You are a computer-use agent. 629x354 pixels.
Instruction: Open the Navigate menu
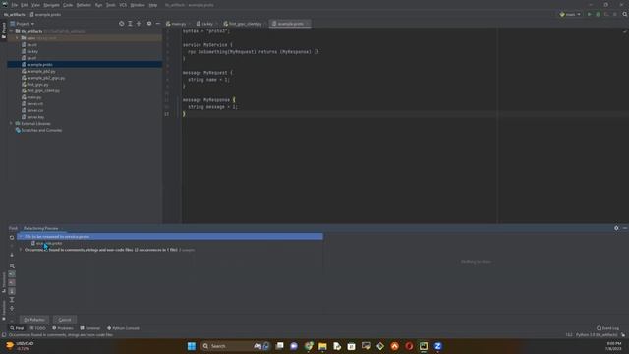tap(51, 5)
